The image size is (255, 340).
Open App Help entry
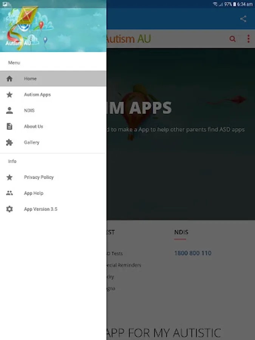click(x=53, y=193)
